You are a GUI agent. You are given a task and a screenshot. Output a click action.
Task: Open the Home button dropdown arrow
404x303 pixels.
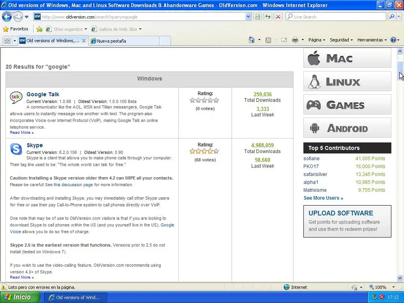259,40
